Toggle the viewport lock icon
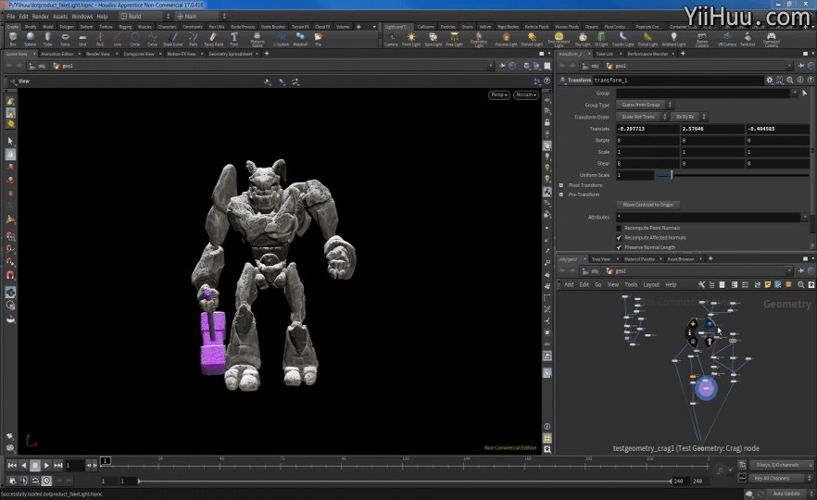817x500 pixels. [547, 122]
